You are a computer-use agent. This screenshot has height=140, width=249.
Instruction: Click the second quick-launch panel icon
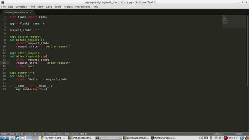(17, 138)
